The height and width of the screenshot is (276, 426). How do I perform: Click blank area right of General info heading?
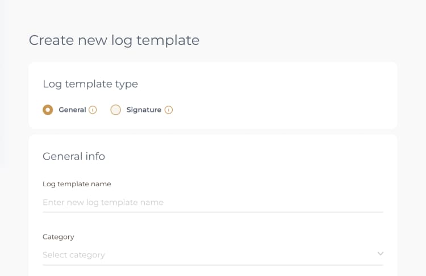pyautogui.click(x=256, y=156)
